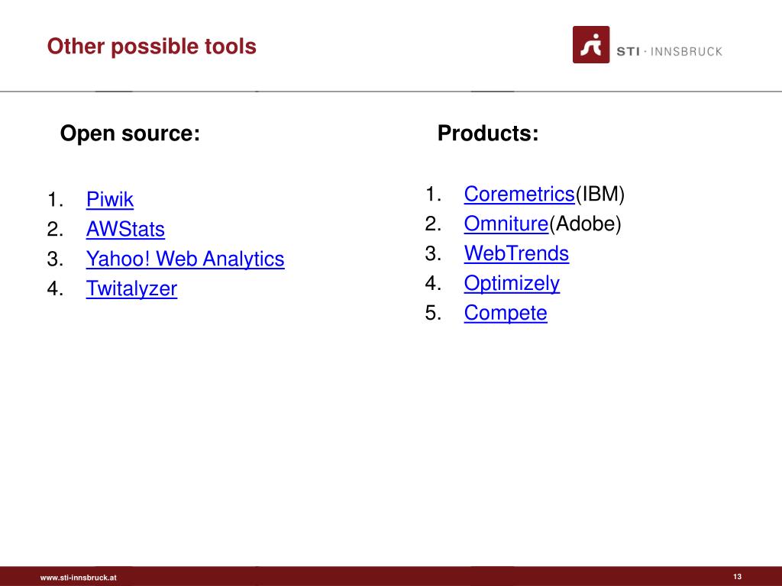The width and height of the screenshot is (782, 586).
Task: Click the slide title 'Other possible tools'
Action: click(x=152, y=47)
